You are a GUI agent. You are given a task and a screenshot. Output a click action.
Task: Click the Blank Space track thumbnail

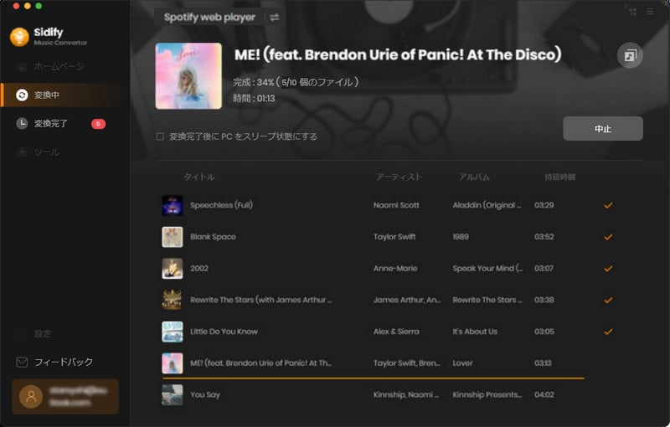(173, 237)
